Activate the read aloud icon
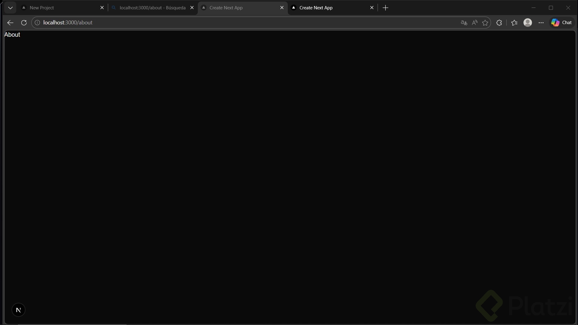 point(474,23)
